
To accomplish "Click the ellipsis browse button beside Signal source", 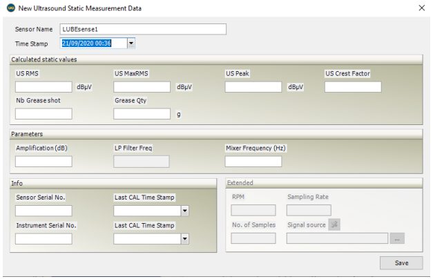I will (396, 238).
